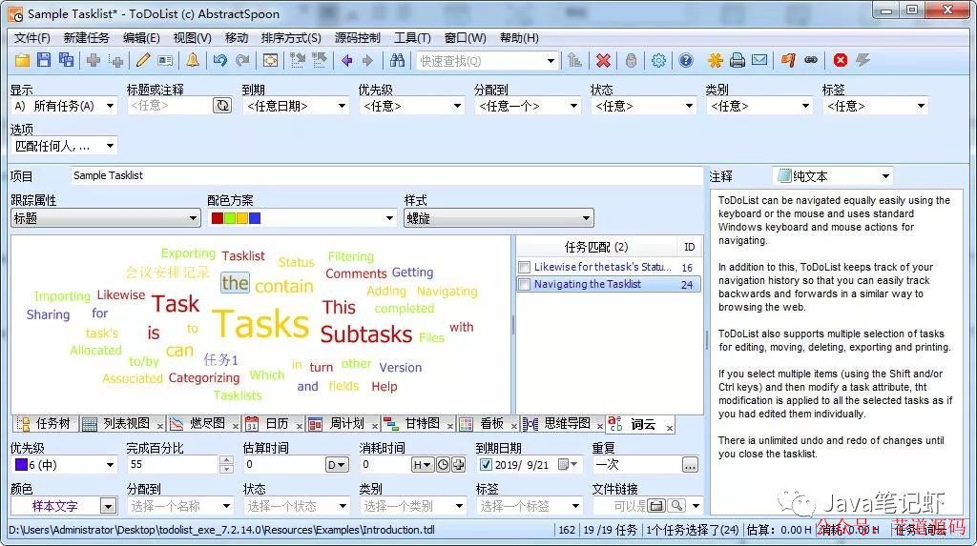Screen dimensions: 977x546
Task: Click the collapse all tasks icon
Action: click(x=320, y=60)
